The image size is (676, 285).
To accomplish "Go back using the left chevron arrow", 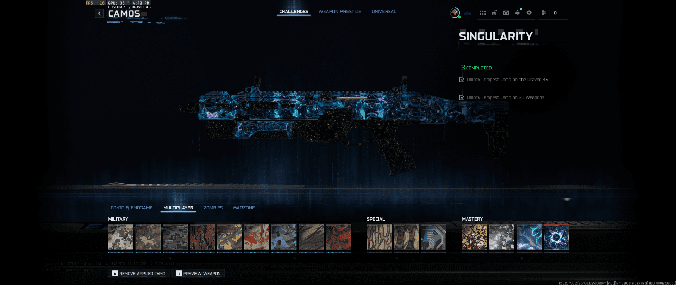I will coord(99,13).
